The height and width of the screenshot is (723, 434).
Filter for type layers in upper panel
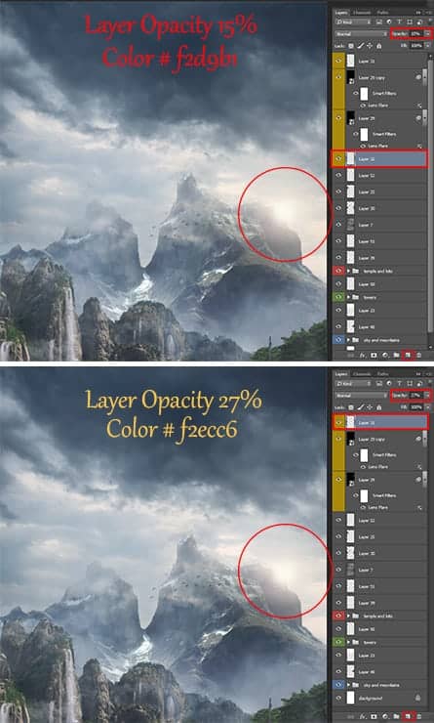399,21
